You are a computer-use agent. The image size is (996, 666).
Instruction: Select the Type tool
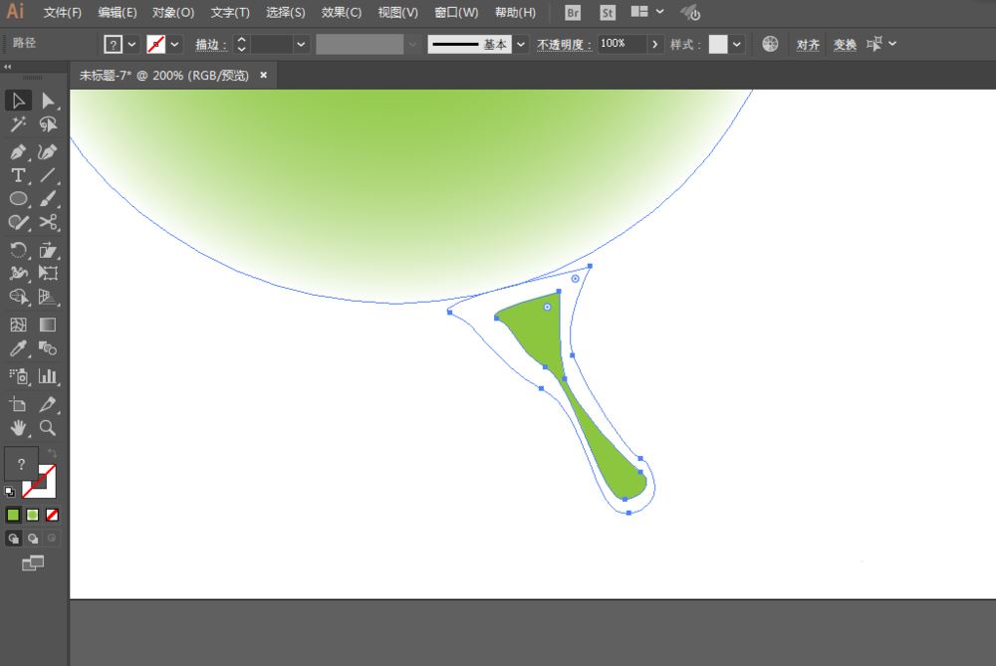tap(17, 176)
